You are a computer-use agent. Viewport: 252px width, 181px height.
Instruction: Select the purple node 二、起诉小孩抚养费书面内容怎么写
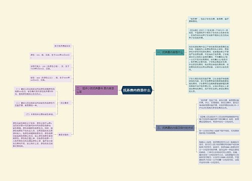coord(96,90)
